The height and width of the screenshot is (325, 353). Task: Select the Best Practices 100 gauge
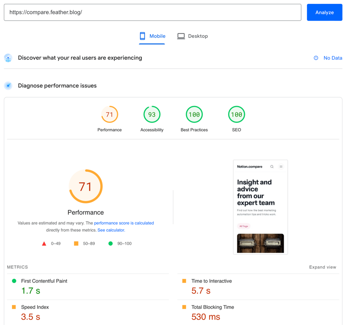click(194, 114)
